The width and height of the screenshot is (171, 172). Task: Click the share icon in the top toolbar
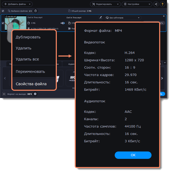click(x=156, y=4)
